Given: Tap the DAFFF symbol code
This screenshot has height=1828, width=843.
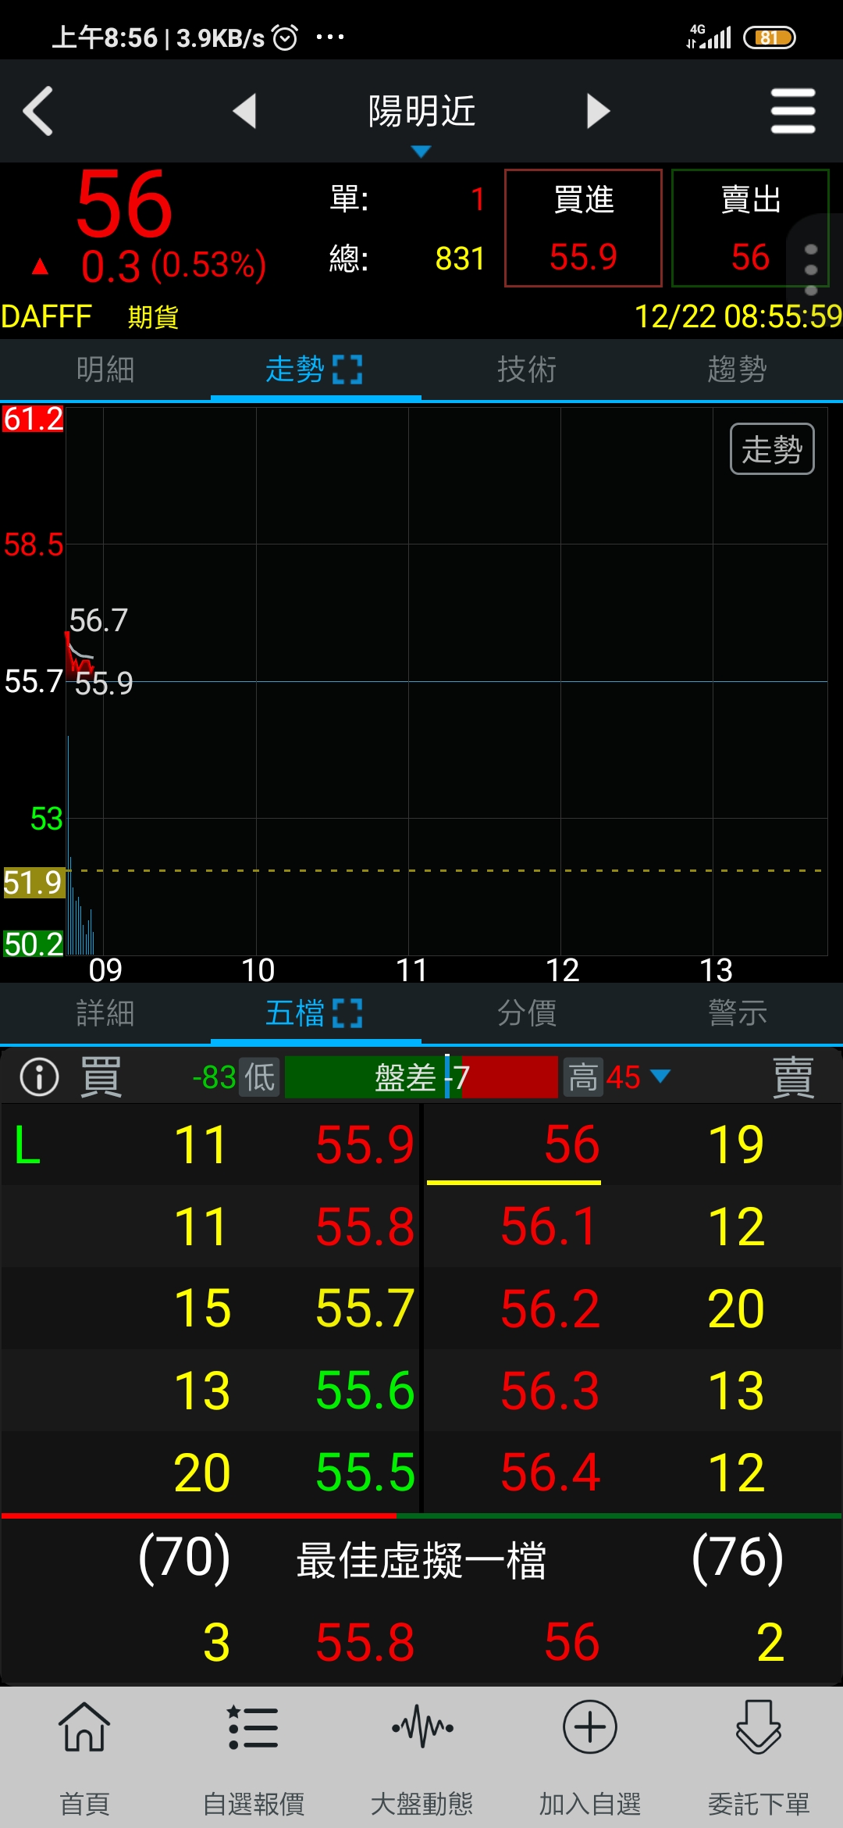Looking at the screenshot, I should pos(46,316).
